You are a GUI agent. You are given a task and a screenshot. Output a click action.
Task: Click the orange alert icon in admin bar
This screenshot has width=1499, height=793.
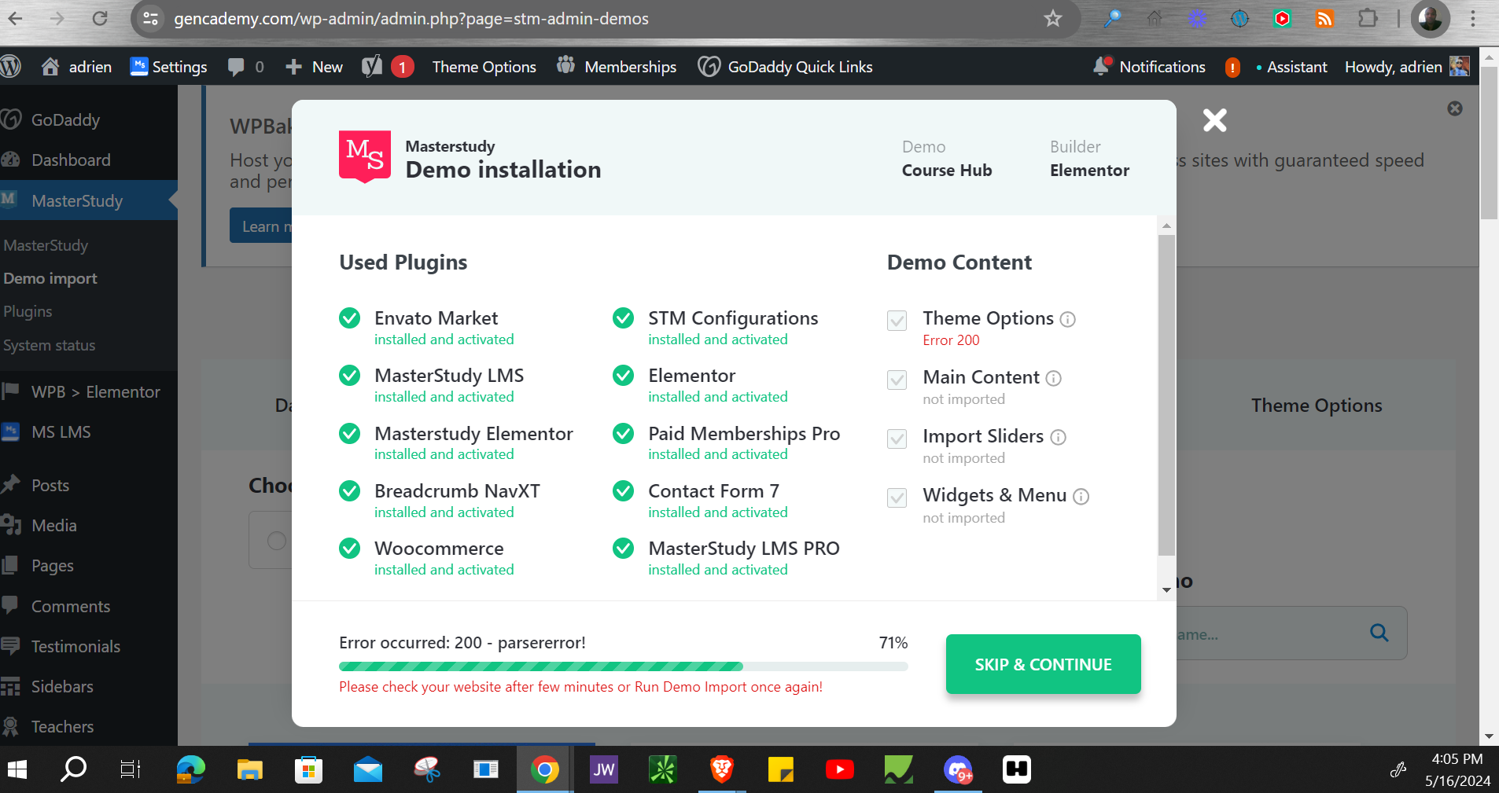pos(1232,68)
